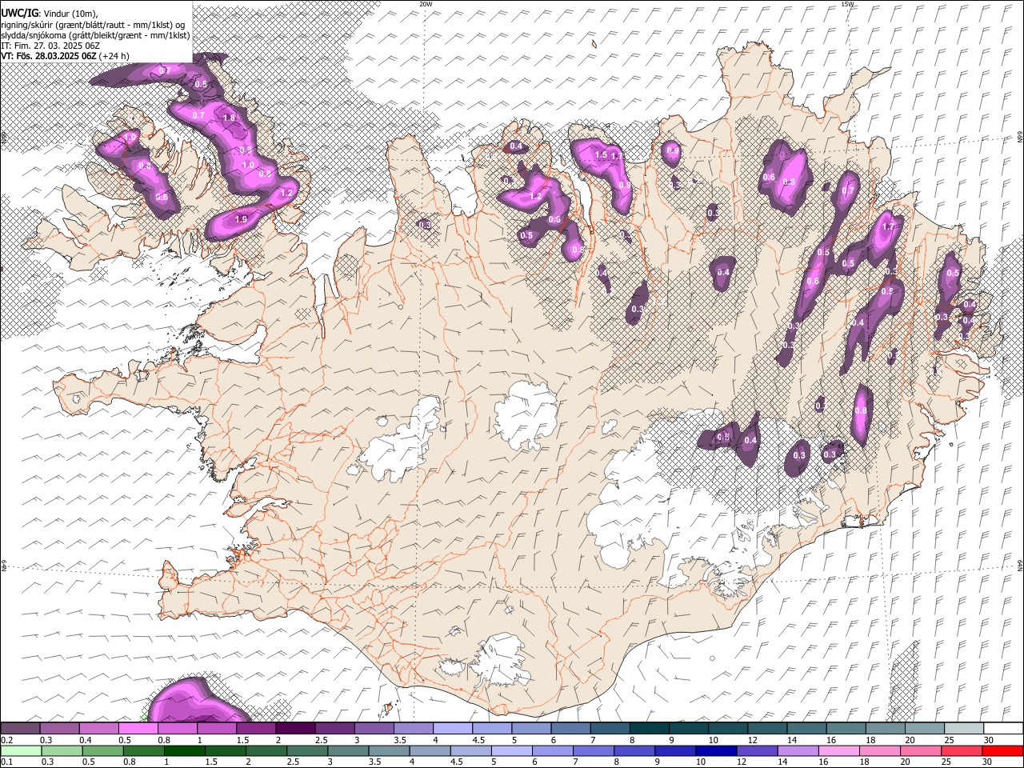The width and height of the screenshot is (1024, 768).
Task: Choose the darkest purple 2 mm snow swatch
Action: coord(295,728)
